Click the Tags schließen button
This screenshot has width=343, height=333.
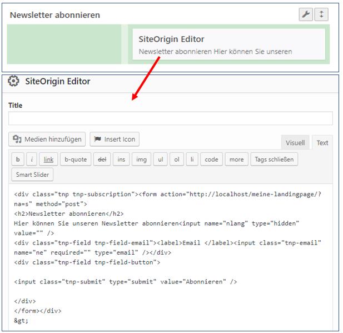[274, 160]
